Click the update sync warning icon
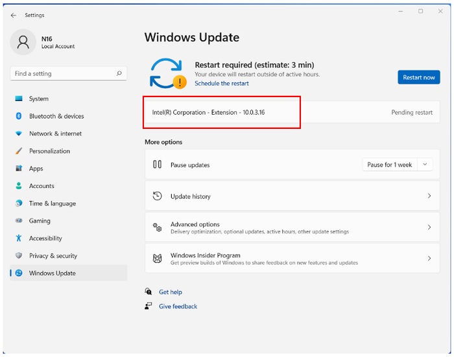 168,73
